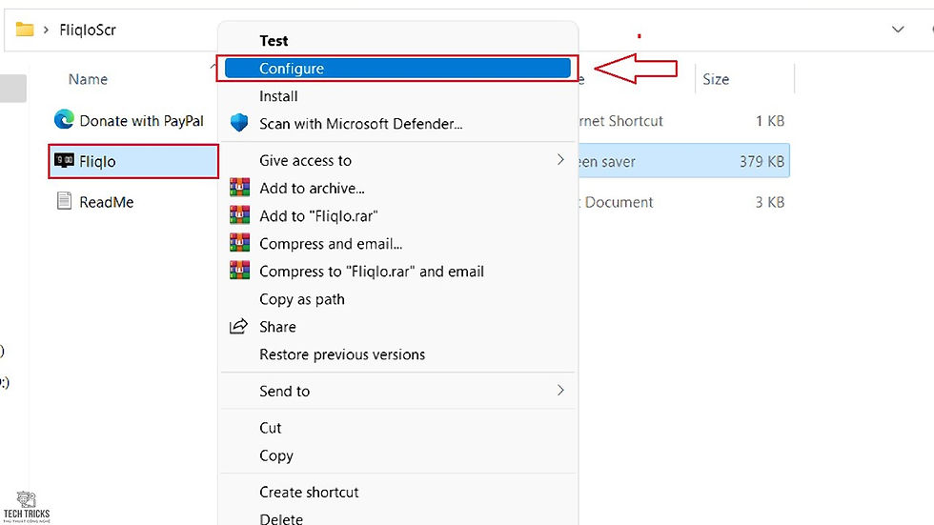Viewport: 934px width, 525px height.
Task: Click the Edge icon of Donate with PayPal
Action: 64,120
